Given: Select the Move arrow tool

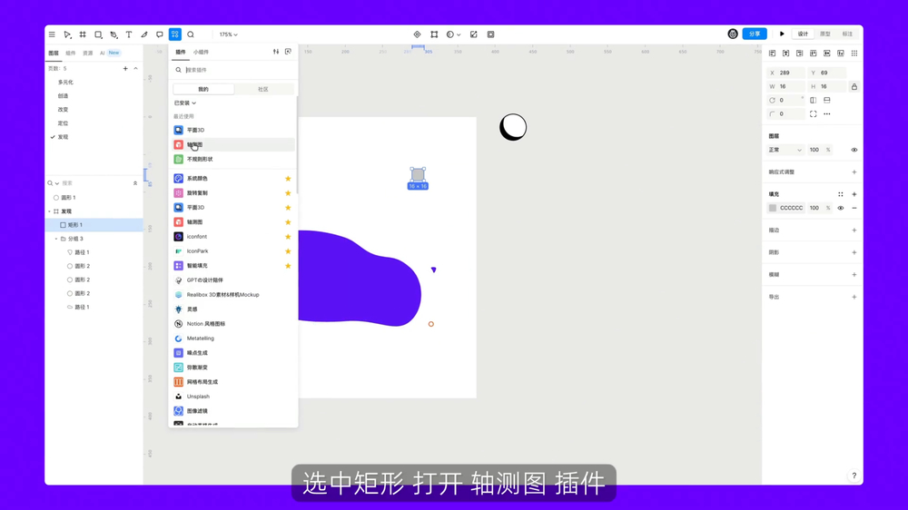Looking at the screenshot, I should point(67,34).
